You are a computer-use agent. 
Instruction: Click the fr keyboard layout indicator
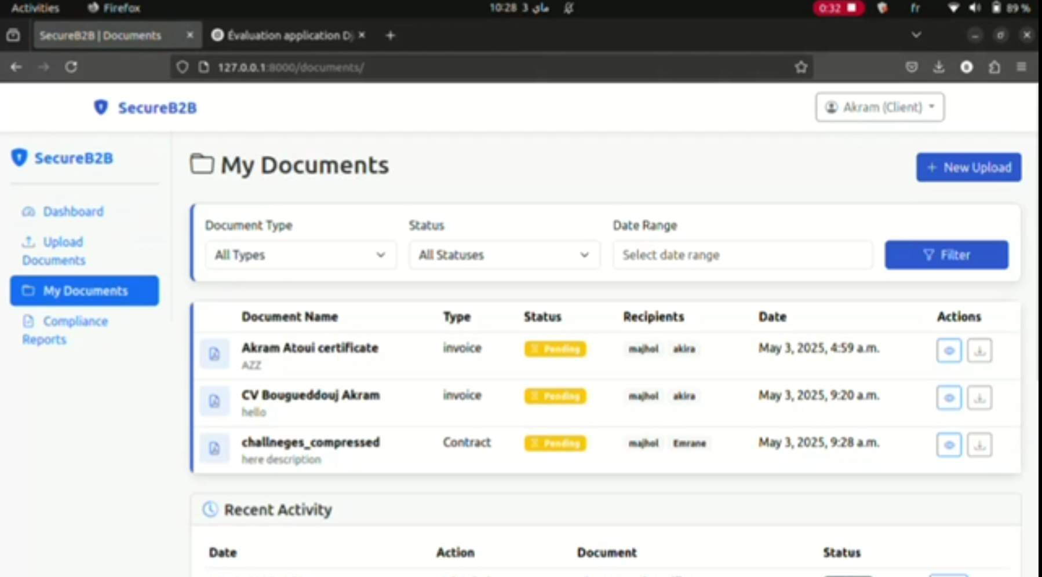(915, 8)
